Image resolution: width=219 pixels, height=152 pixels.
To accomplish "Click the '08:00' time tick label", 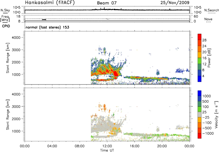I will (80, 146).
